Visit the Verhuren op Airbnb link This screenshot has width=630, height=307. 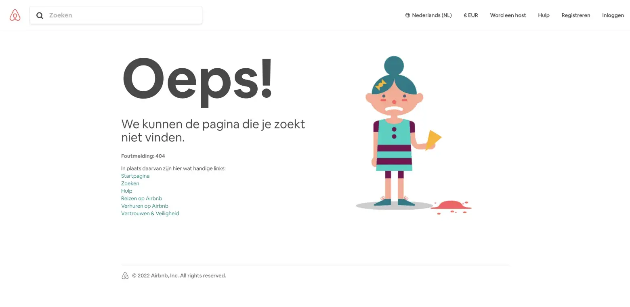point(145,206)
